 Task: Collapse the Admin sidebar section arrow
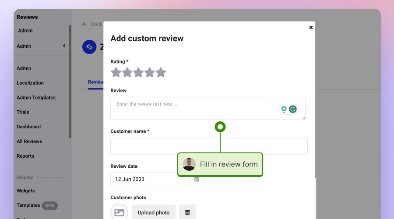(x=64, y=46)
